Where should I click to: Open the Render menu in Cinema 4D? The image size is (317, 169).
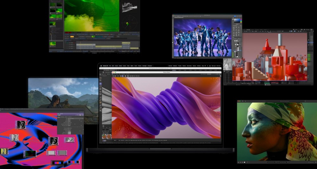[184, 66]
